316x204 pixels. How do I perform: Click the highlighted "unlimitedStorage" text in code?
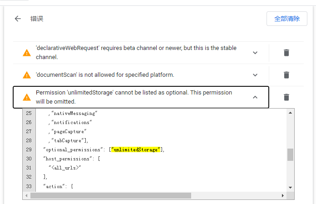[x=136, y=150]
